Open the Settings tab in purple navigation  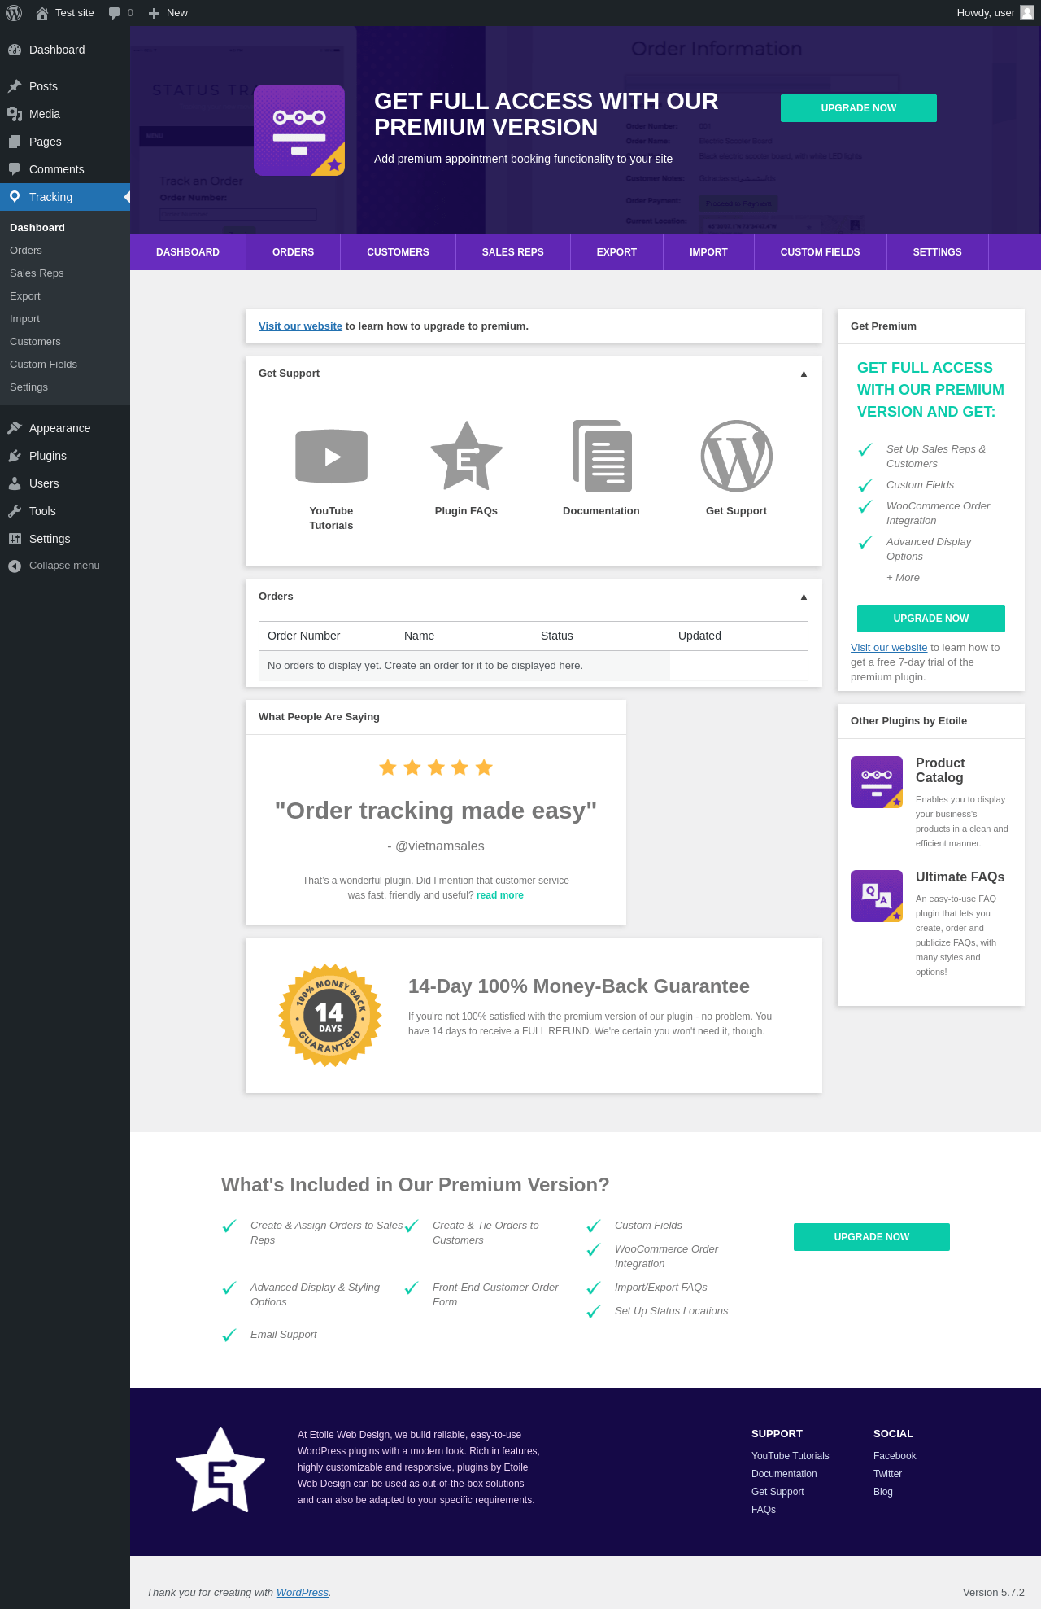937,252
